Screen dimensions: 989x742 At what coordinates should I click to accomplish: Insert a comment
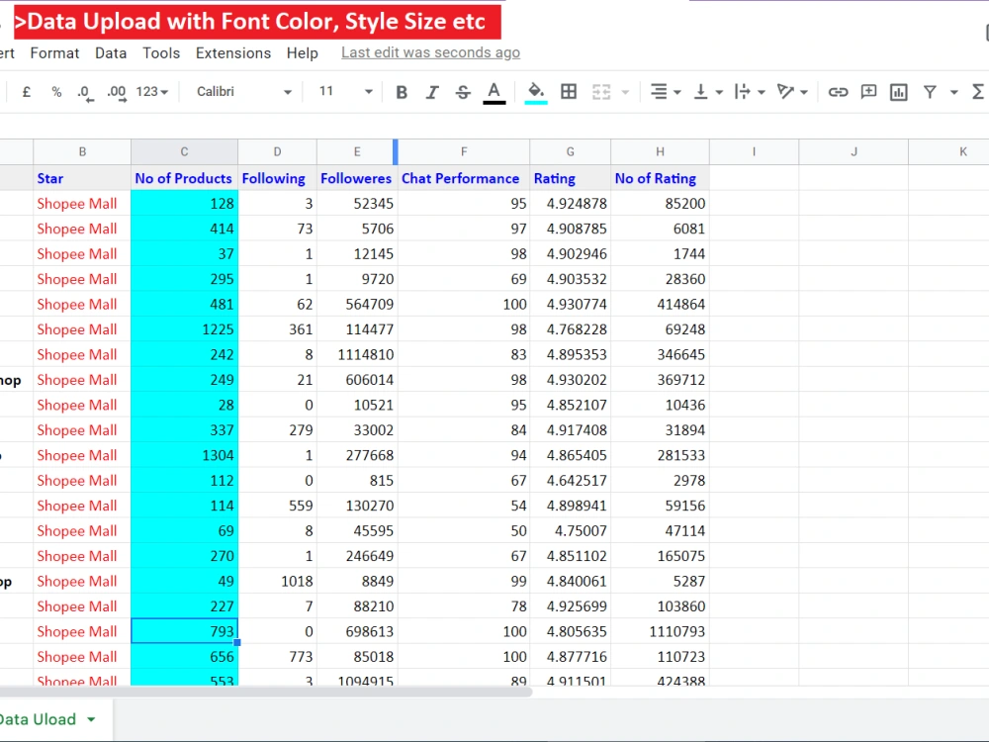point(868,91)
